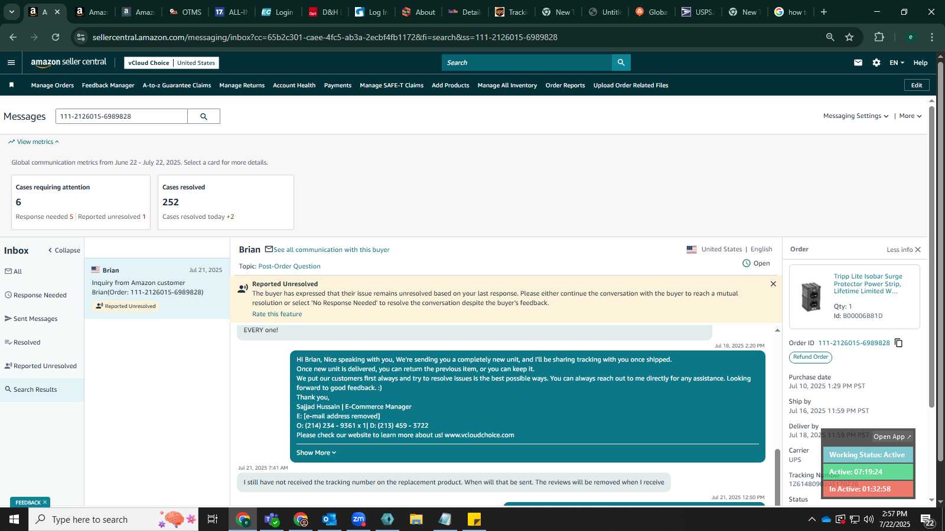Open Chrome's three-dot menu
Viewport: 945px width, 531px height.
tap(932, 37)
